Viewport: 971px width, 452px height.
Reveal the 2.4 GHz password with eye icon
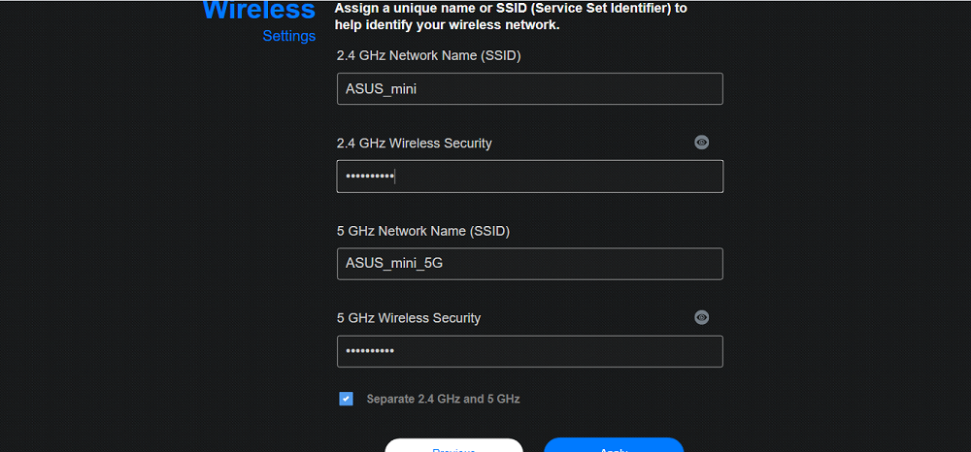coord(701,143)
